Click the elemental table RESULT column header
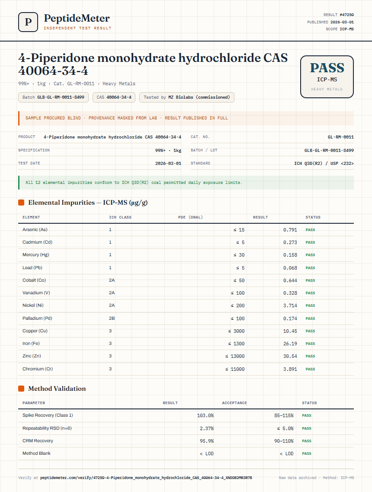Viewport: 372px width, 492px height. pos(260,217)
